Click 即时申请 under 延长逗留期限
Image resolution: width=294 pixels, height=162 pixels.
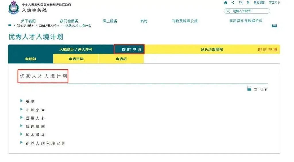268,49
